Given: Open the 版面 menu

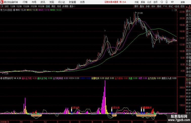Looking at the screenshot, I should coord(143,2).
